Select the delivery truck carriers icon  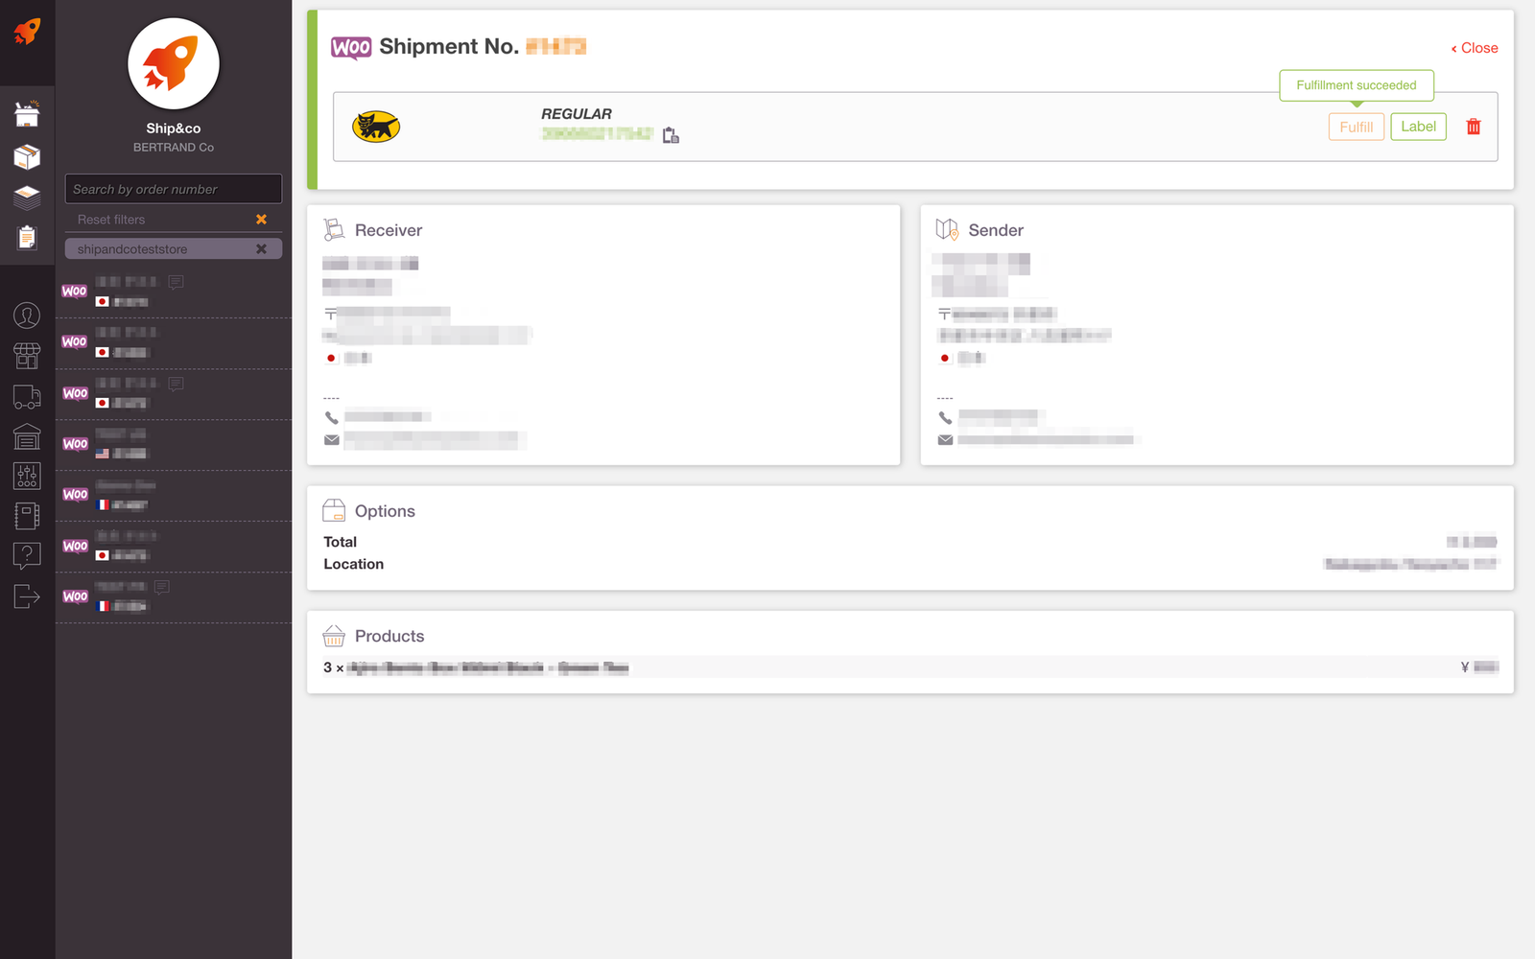(27, 396)
